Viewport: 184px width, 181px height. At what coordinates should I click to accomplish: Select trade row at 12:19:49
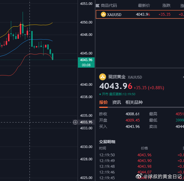click(x=142, y=161)
